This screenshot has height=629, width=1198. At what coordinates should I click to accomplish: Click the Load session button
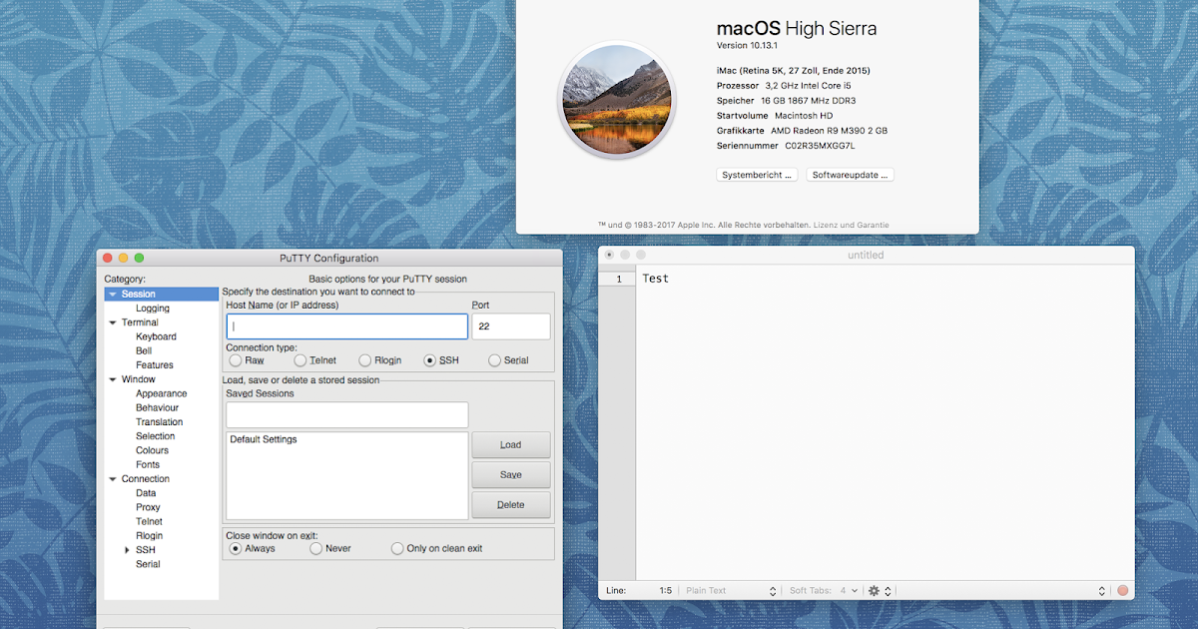(510, 445)
